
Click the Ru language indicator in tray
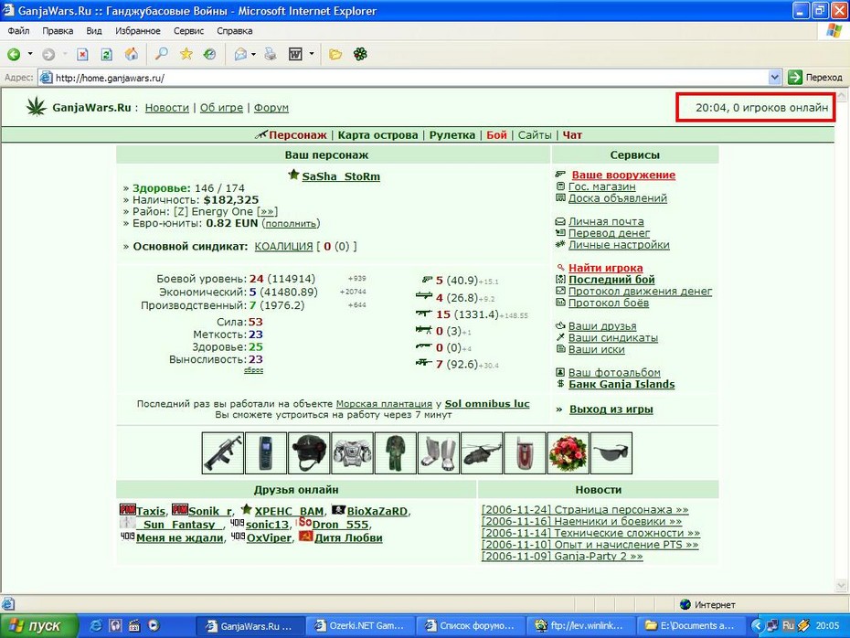(x=788, y=625)
